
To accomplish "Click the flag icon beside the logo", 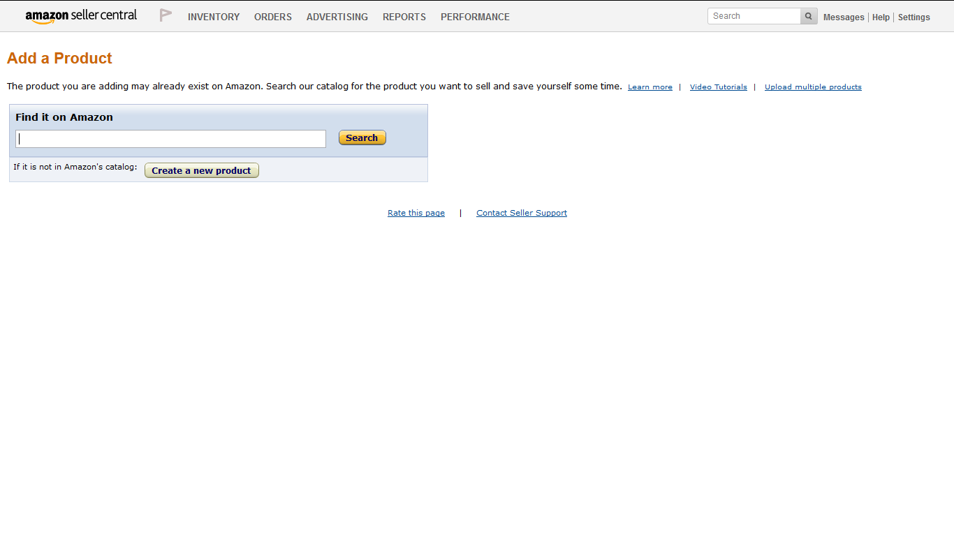I will (x=166, y=15).
